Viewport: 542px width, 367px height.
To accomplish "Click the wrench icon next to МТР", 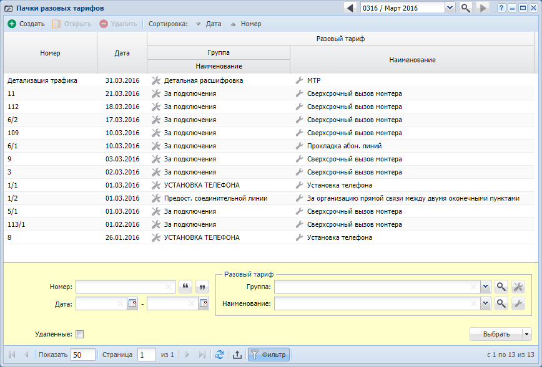I will coord(299,80).
